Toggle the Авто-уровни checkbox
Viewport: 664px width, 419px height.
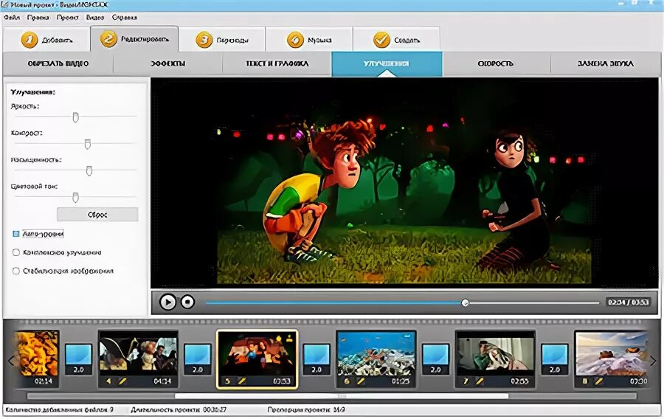pos(16,234)
